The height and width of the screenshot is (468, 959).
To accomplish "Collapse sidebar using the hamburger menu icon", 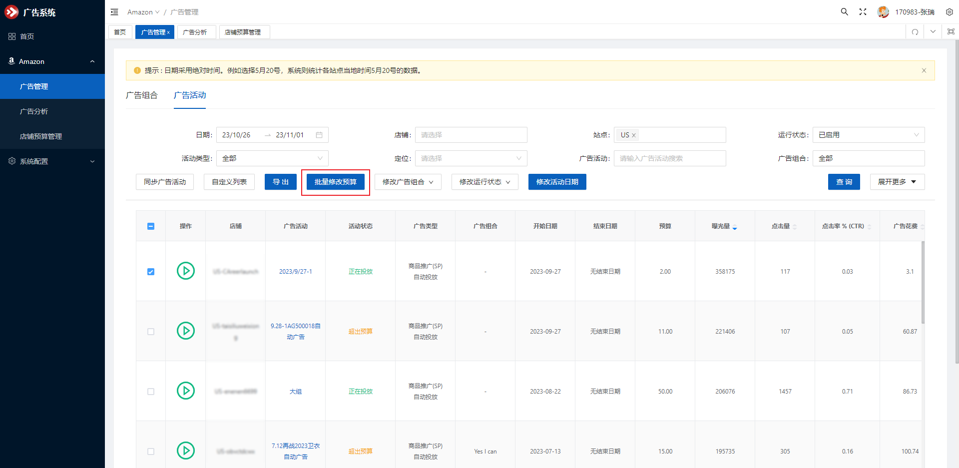I will (114, 12).
